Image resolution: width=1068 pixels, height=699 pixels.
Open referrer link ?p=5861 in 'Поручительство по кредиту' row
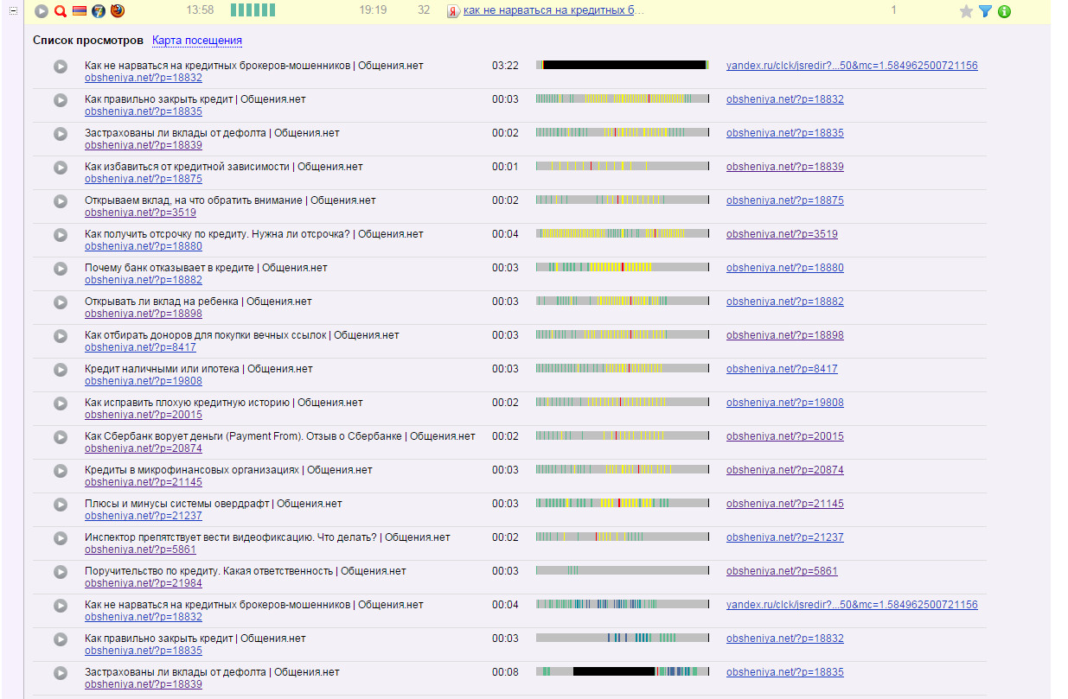782,571
